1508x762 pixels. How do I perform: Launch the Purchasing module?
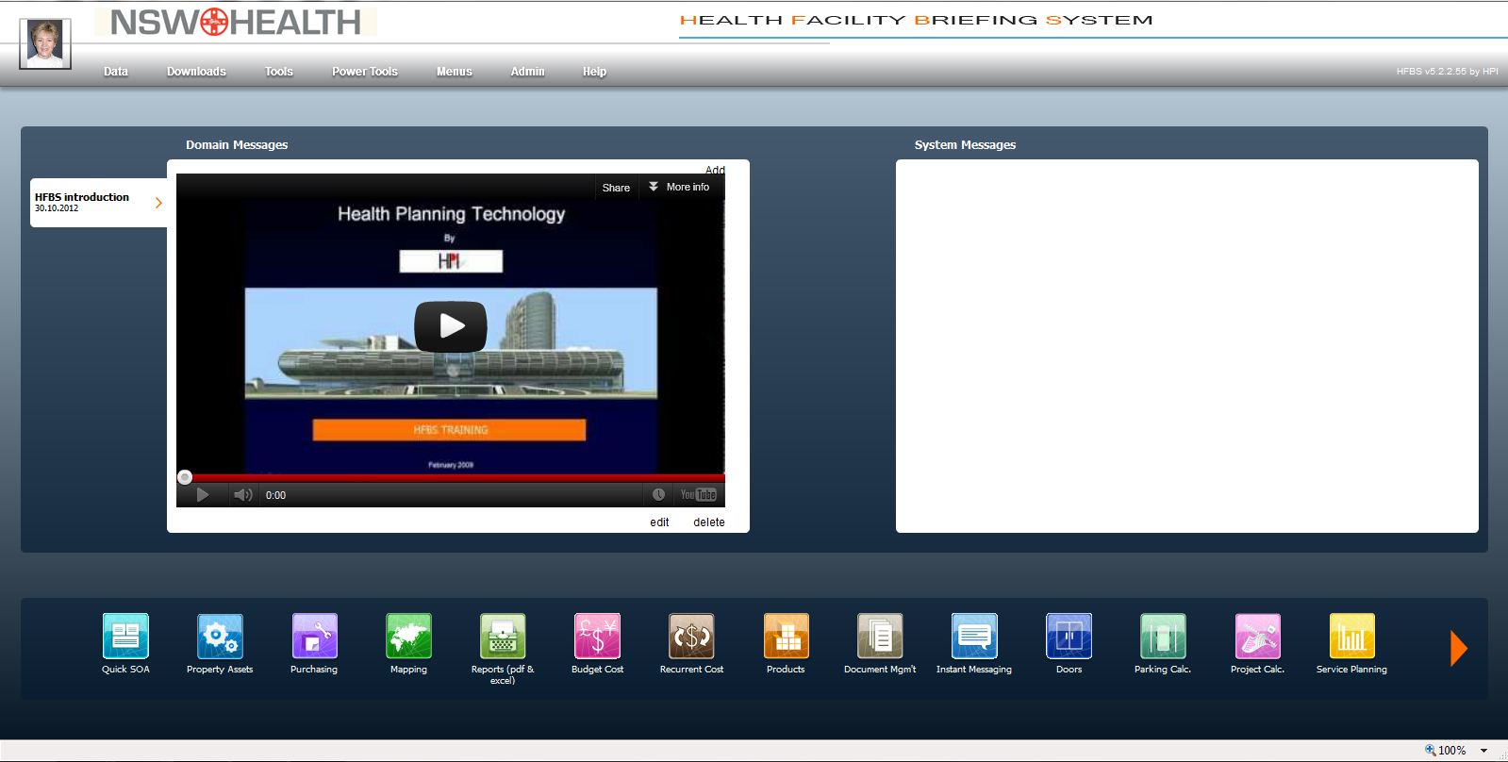(x=314, y=636)
